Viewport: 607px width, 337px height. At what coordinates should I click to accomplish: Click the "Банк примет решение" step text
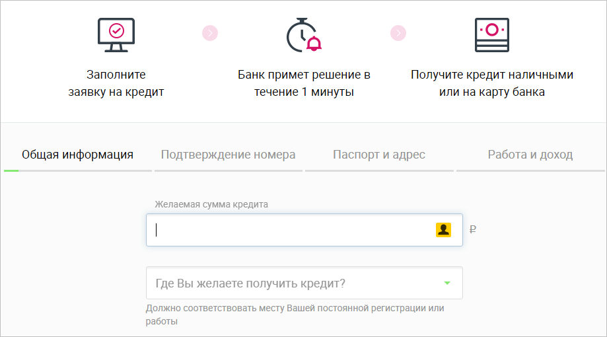pyautogui.click(x=304, y=83)
